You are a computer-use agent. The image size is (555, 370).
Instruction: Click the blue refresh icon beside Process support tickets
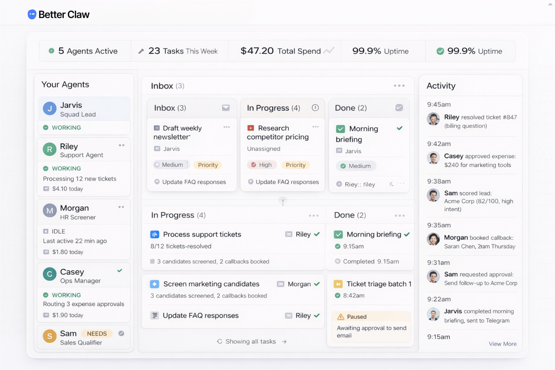155,234
